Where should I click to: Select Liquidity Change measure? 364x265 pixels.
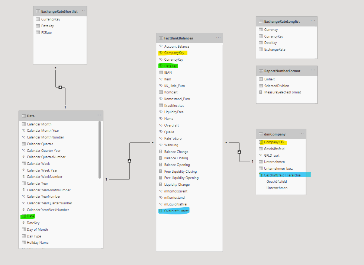177,185
